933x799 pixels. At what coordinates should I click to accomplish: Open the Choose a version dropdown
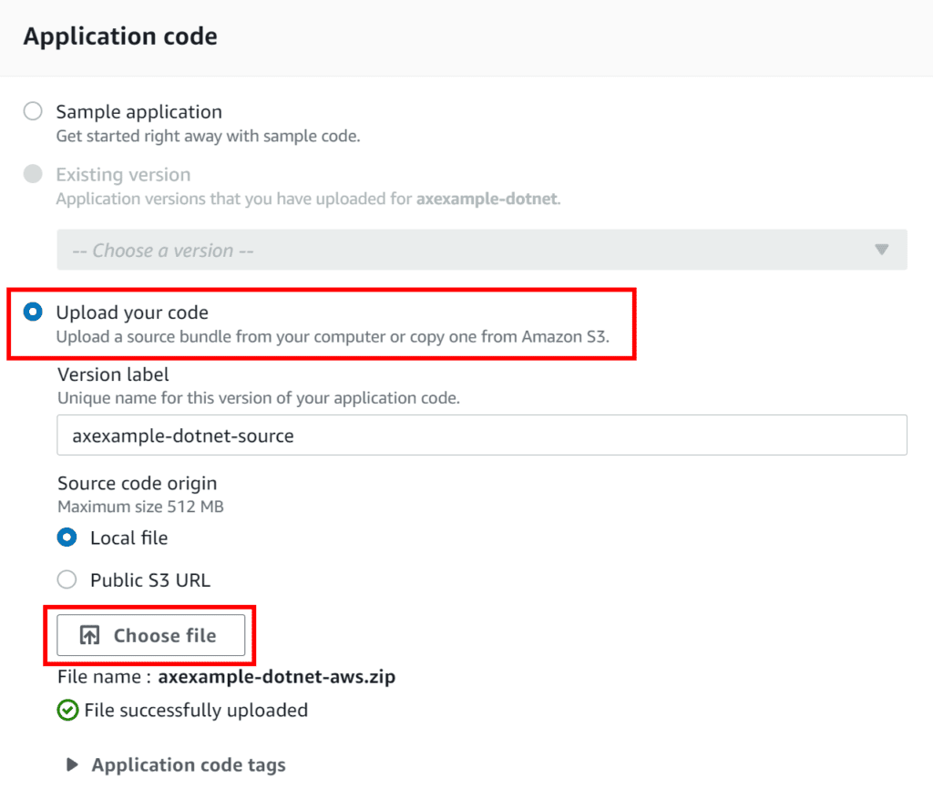[x=483, y=250]
